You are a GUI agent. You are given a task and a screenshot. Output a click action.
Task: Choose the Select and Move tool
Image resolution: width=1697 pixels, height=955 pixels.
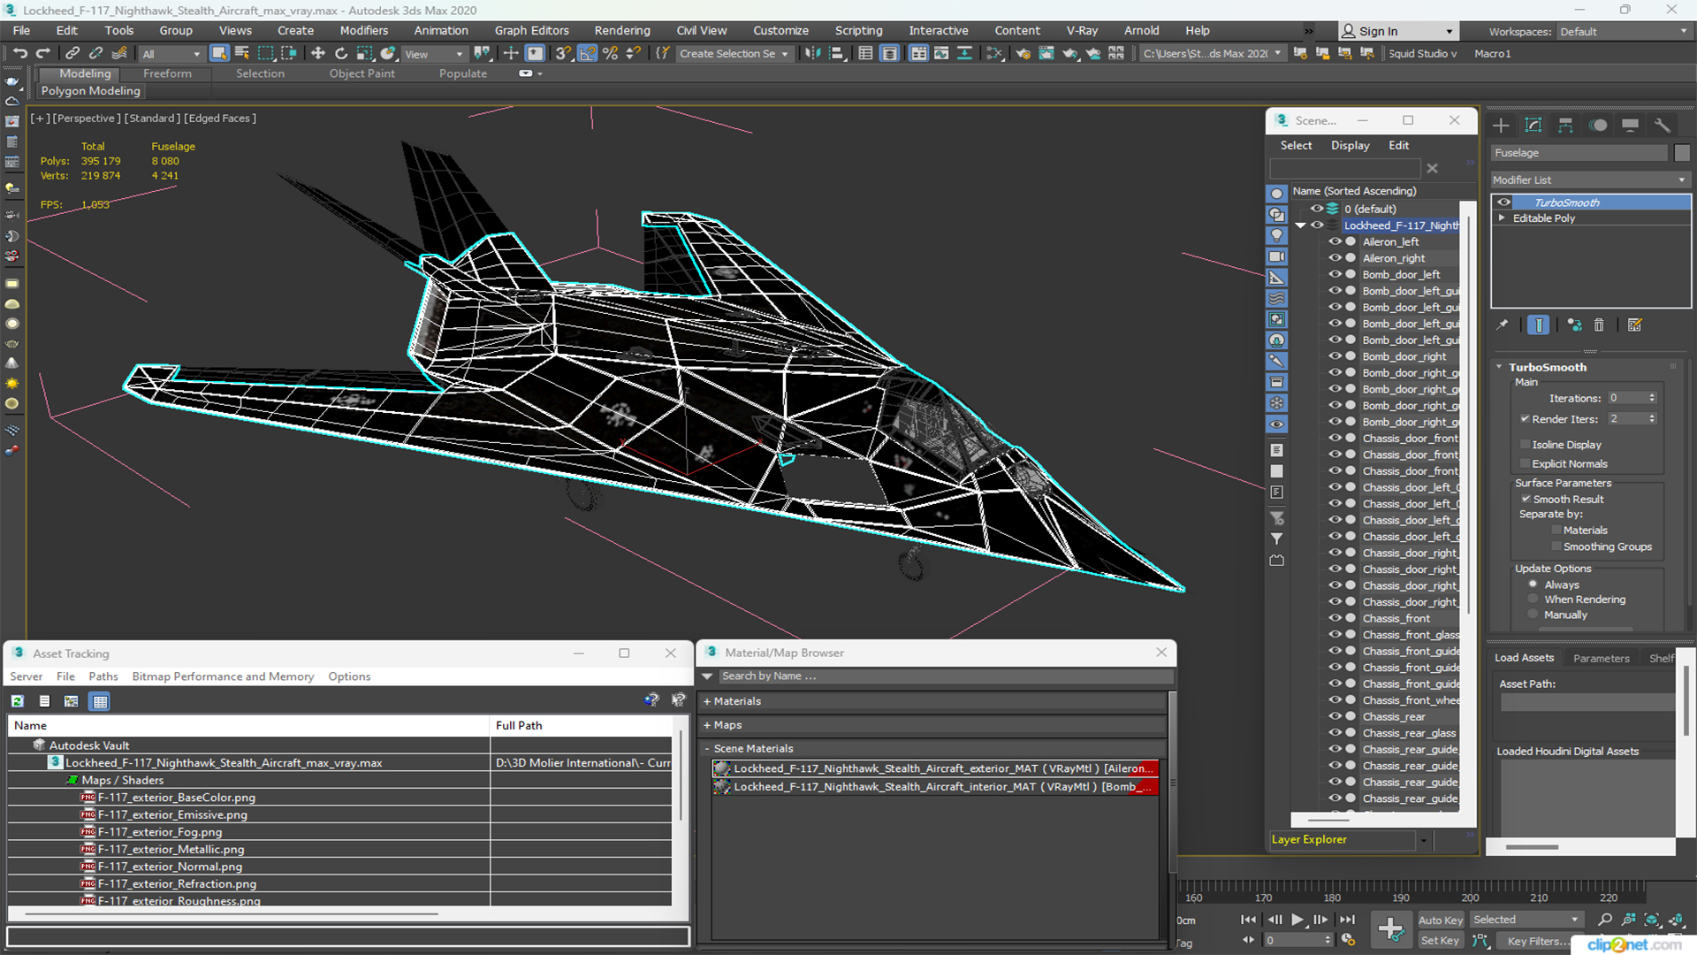318,54
